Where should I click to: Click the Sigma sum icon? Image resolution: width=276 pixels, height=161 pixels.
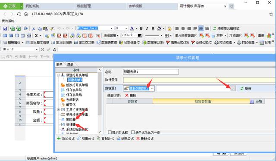pyautogui.click(x=36, y=35)
